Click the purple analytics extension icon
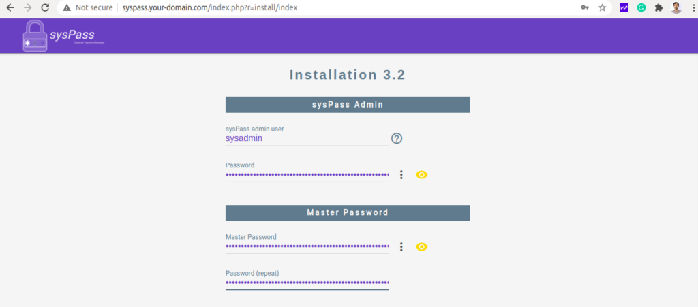 point(624,7)
